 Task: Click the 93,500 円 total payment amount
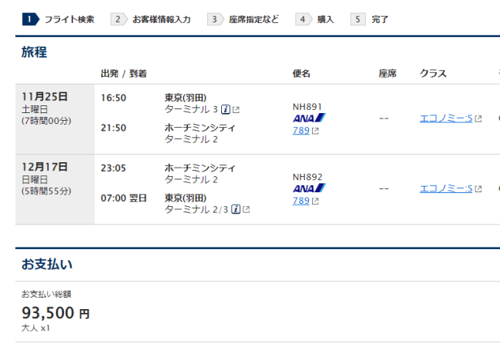(x=55, y=312)
